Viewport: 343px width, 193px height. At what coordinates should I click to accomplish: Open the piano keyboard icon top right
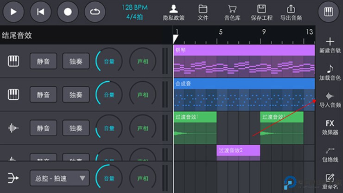[329, 12]
